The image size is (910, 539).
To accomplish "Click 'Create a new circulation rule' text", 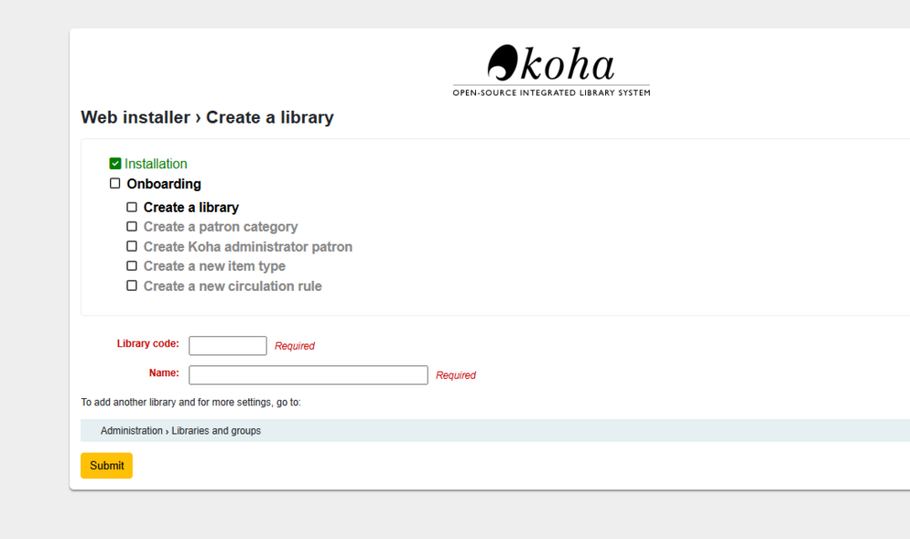I will tap(232, 285).
